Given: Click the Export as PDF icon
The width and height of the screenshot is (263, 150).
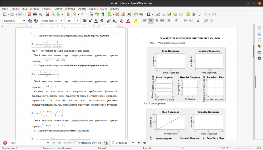Looking at the screenshot, I should pyautogui.click(x=29, y=14).
